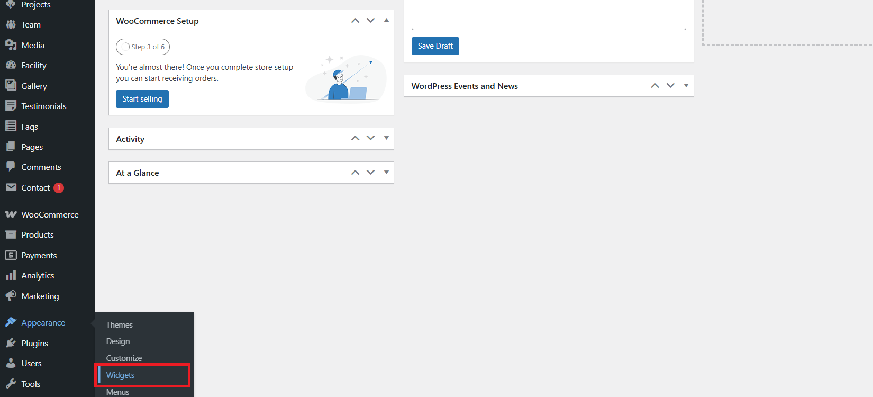Screen dimensions: 873x397
Task: Open Design in Appearance submenu
Action: 118,341
